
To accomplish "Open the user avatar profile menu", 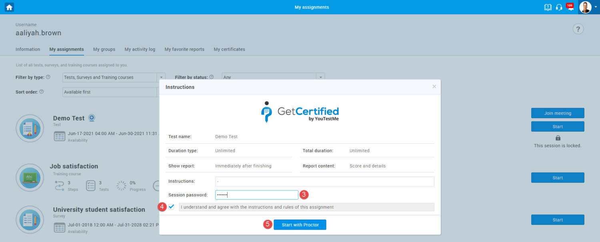I will [585, 7].
